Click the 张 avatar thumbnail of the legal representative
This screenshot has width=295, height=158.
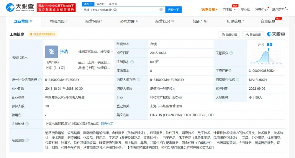[x=51, y=52]
